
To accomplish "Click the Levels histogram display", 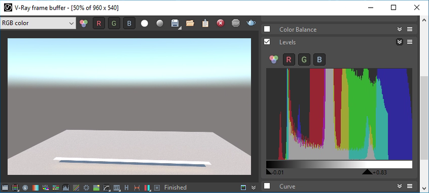I will tap(339, 114).
